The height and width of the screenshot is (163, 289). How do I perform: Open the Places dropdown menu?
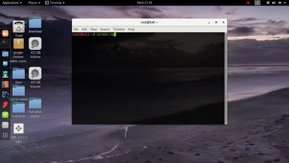coord(34,3)
